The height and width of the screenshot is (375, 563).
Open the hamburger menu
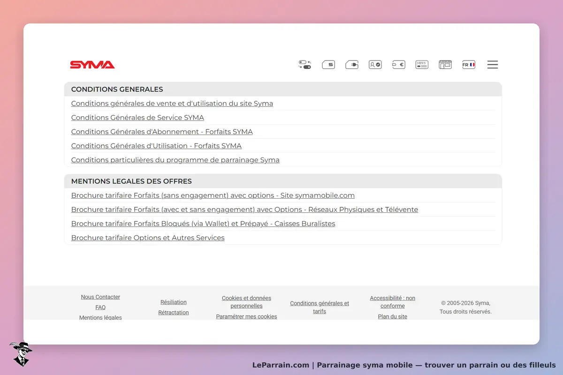click(x=493, y=65)
